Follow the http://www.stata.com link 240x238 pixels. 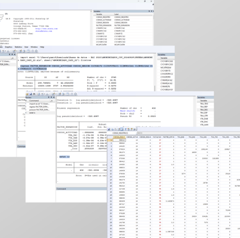pyautogui.click(x=46, y=29)
